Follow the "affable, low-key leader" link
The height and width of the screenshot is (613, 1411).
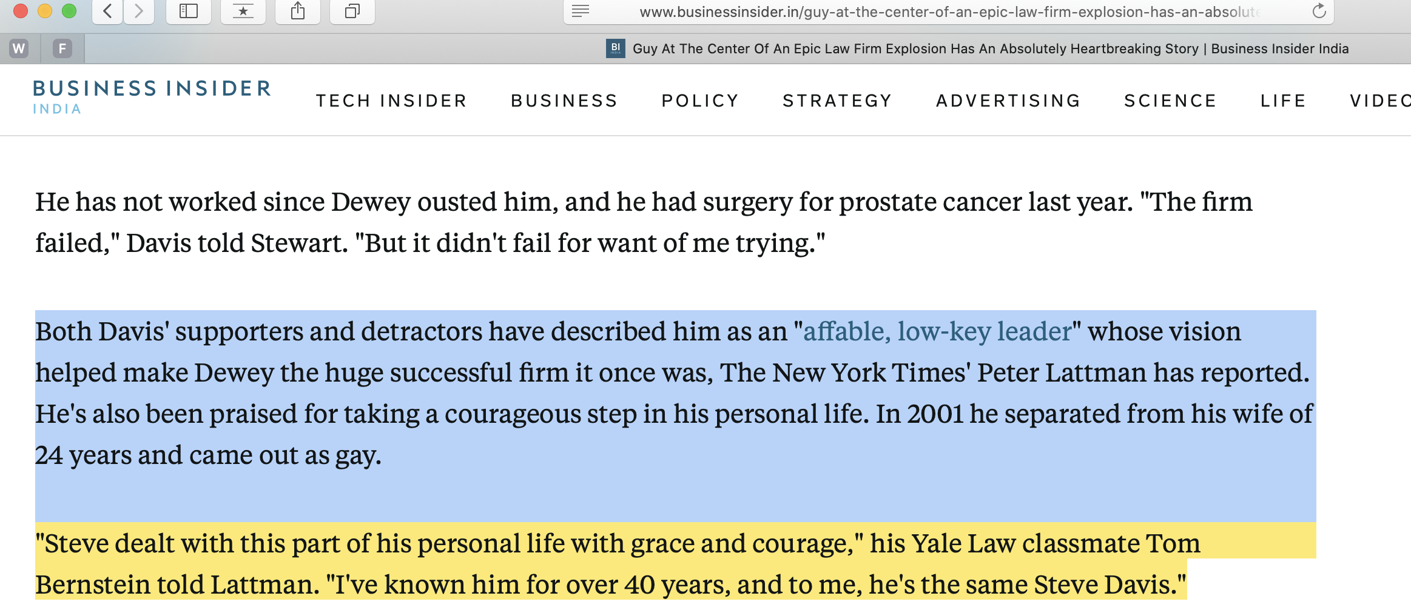point(937,332)
